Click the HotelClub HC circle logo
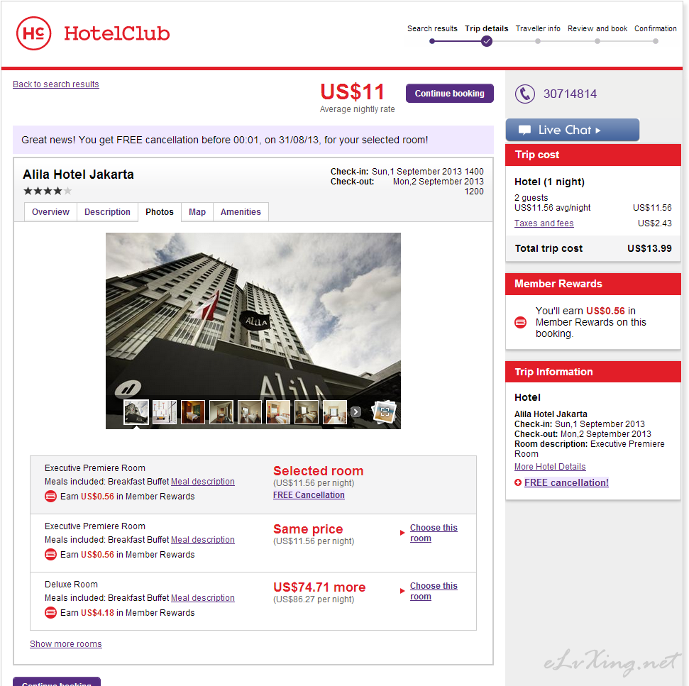 [x=33, y=33]
